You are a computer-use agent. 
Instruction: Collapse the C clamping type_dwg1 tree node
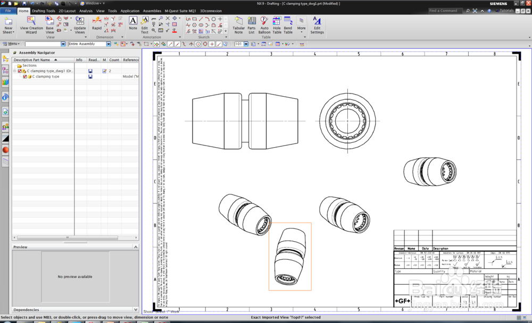coord(15,71)
